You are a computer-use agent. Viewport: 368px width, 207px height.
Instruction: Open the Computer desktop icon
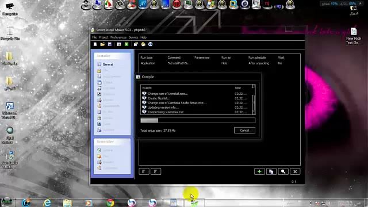10,9
